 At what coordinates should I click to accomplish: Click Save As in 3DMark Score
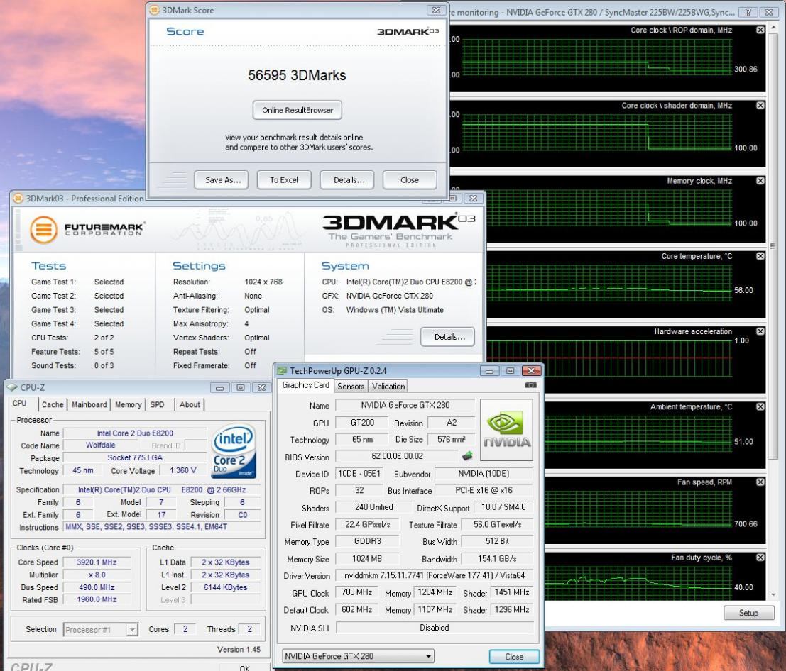(x=222, y=179)
